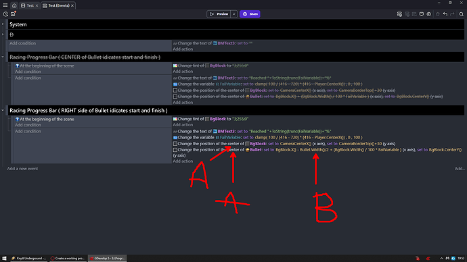Click the text icon of the active Change the text action
Screen dimensions: 467x262
pyautogui.click(x=175, y=131)
